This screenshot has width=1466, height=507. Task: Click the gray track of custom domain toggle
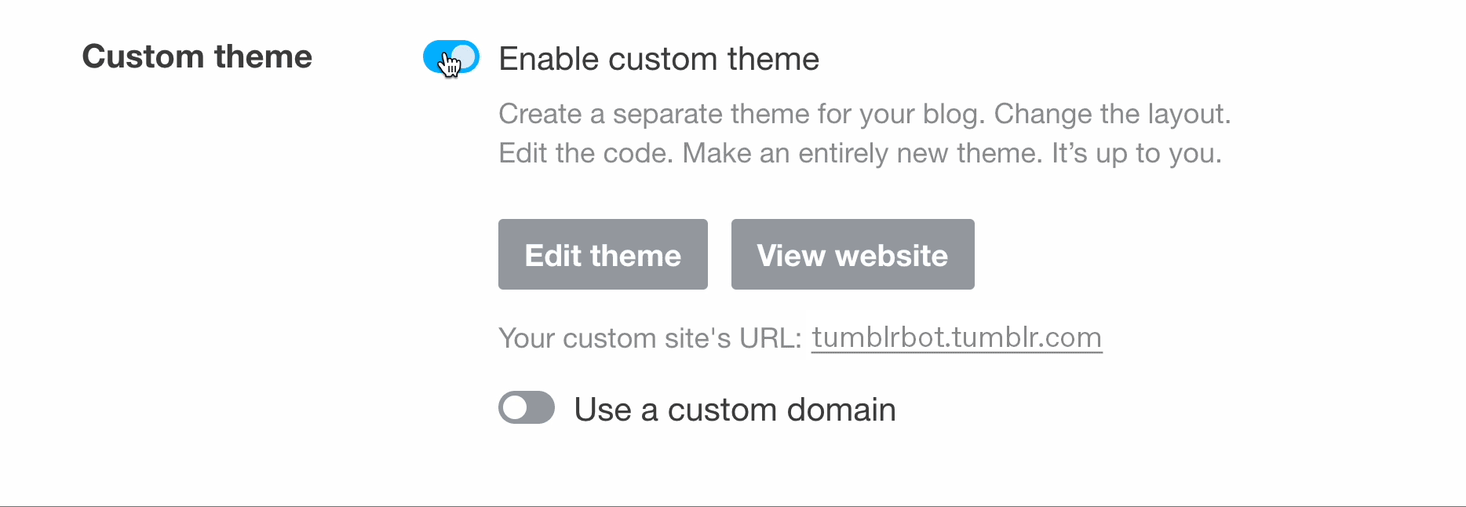(x=542, y=407)
